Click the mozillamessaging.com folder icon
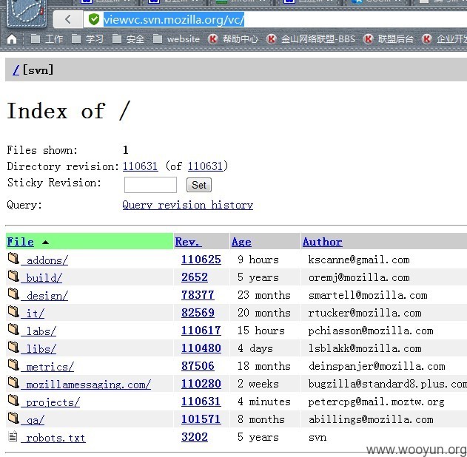Screen dimensions: 467x457 pos(13,382)
